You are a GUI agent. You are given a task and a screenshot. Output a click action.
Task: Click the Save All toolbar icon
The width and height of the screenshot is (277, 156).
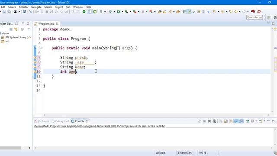(9, 12)
